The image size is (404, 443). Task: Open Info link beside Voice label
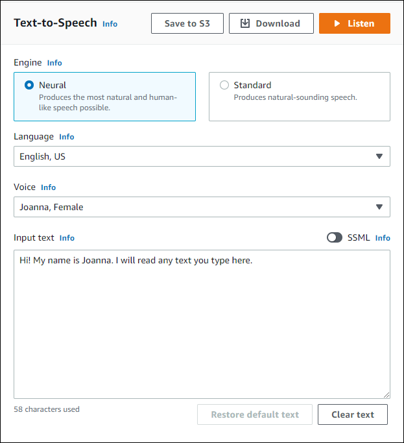coord(49,187)
